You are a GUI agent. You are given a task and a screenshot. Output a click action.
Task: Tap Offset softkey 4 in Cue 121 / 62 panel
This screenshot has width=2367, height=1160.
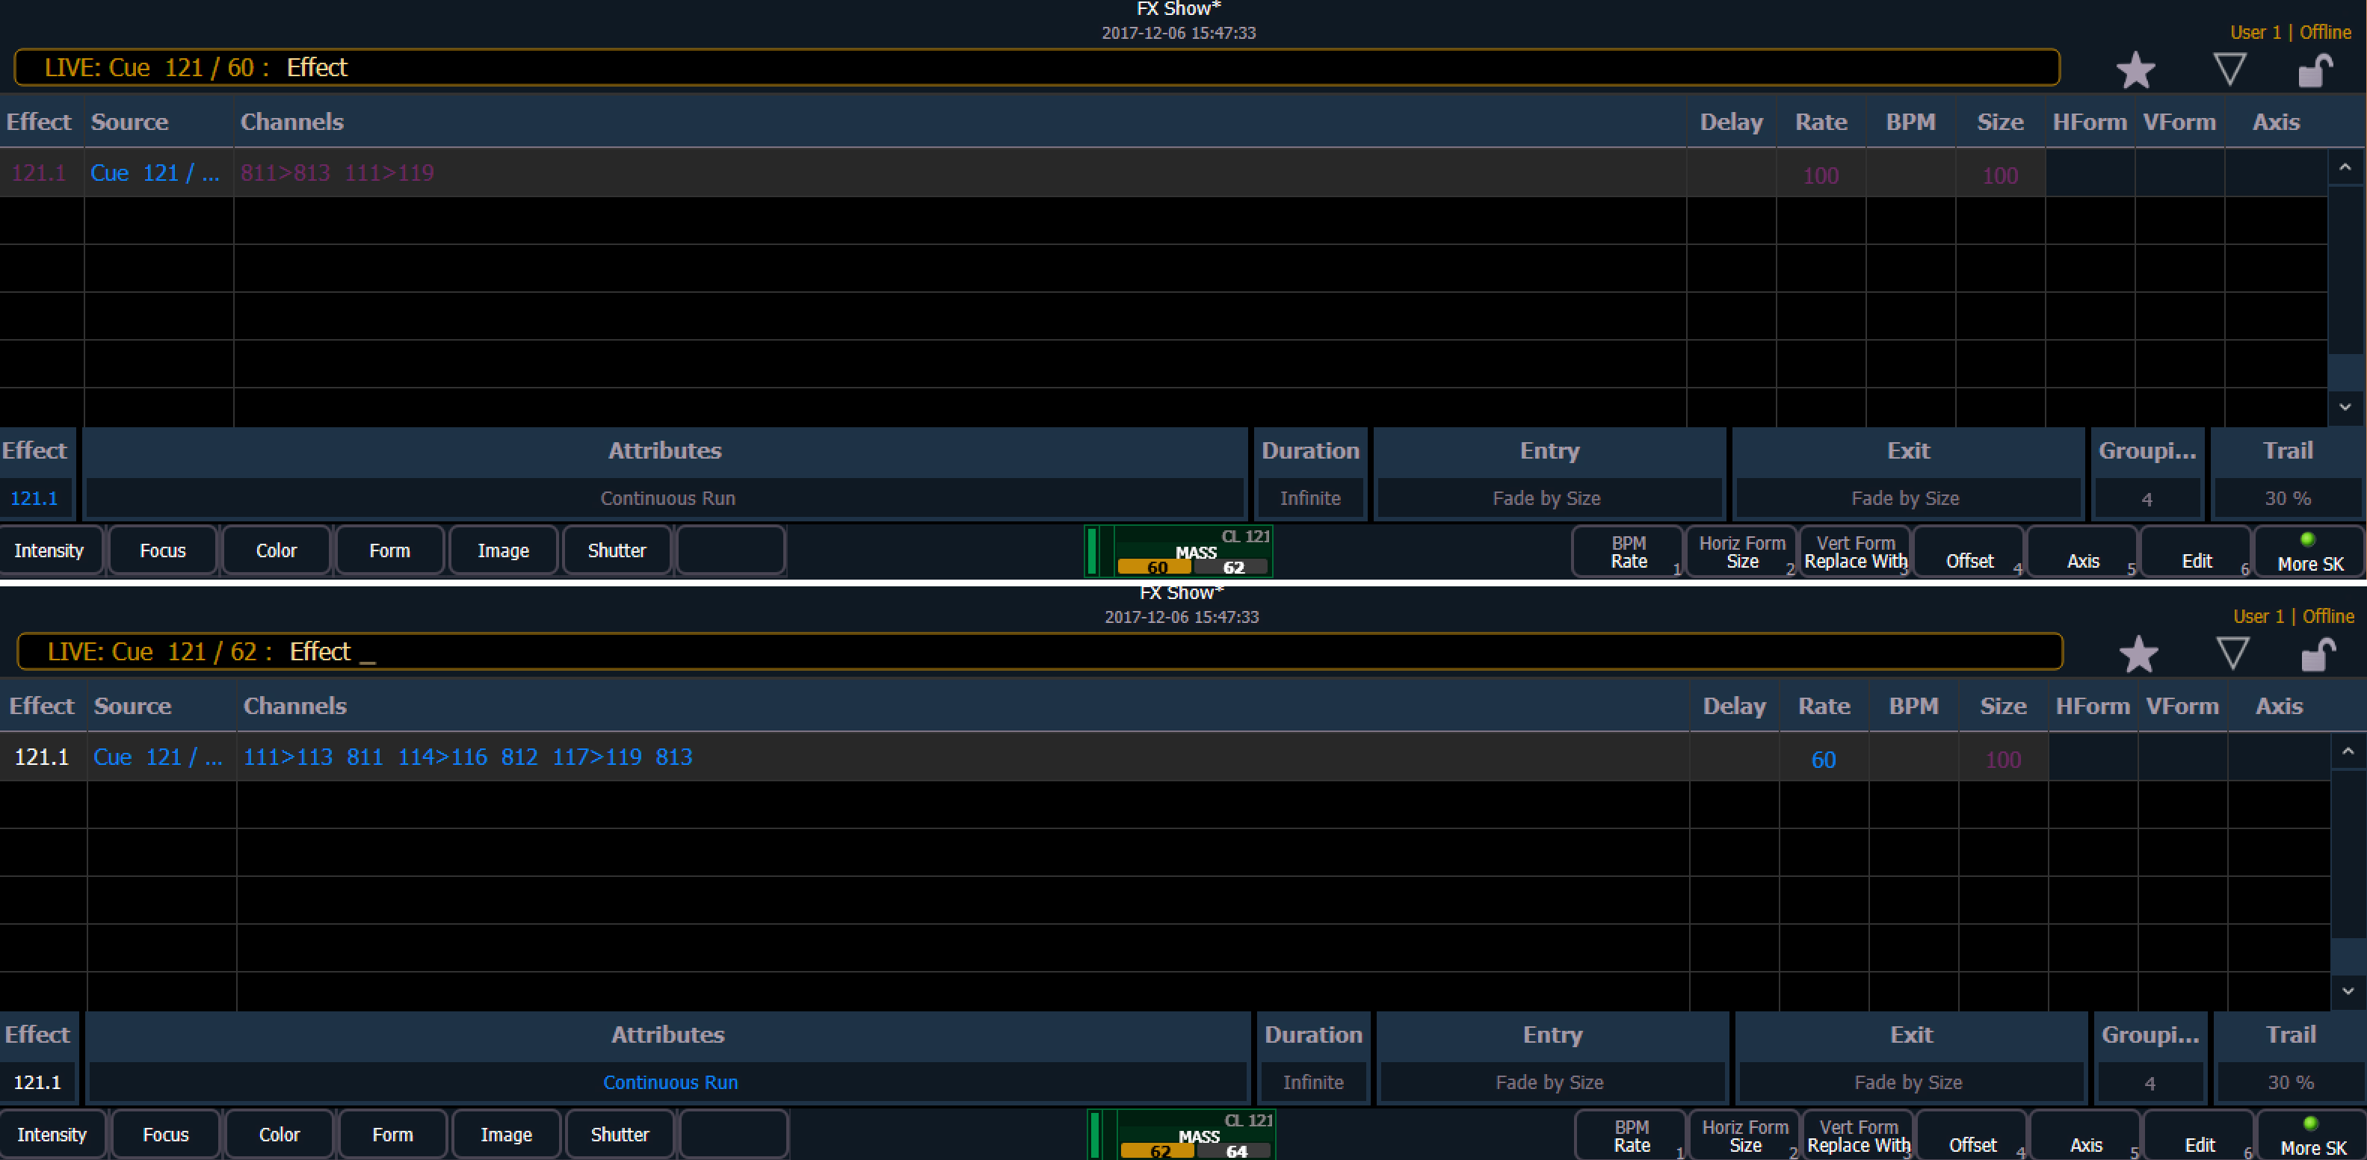pos(1972,1136)
